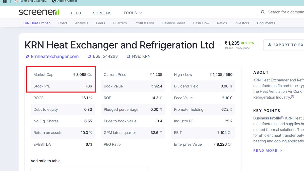Screen dimensions: 304x171
Task: Switch to the Investors tab
Action: (x=242, y=23)
